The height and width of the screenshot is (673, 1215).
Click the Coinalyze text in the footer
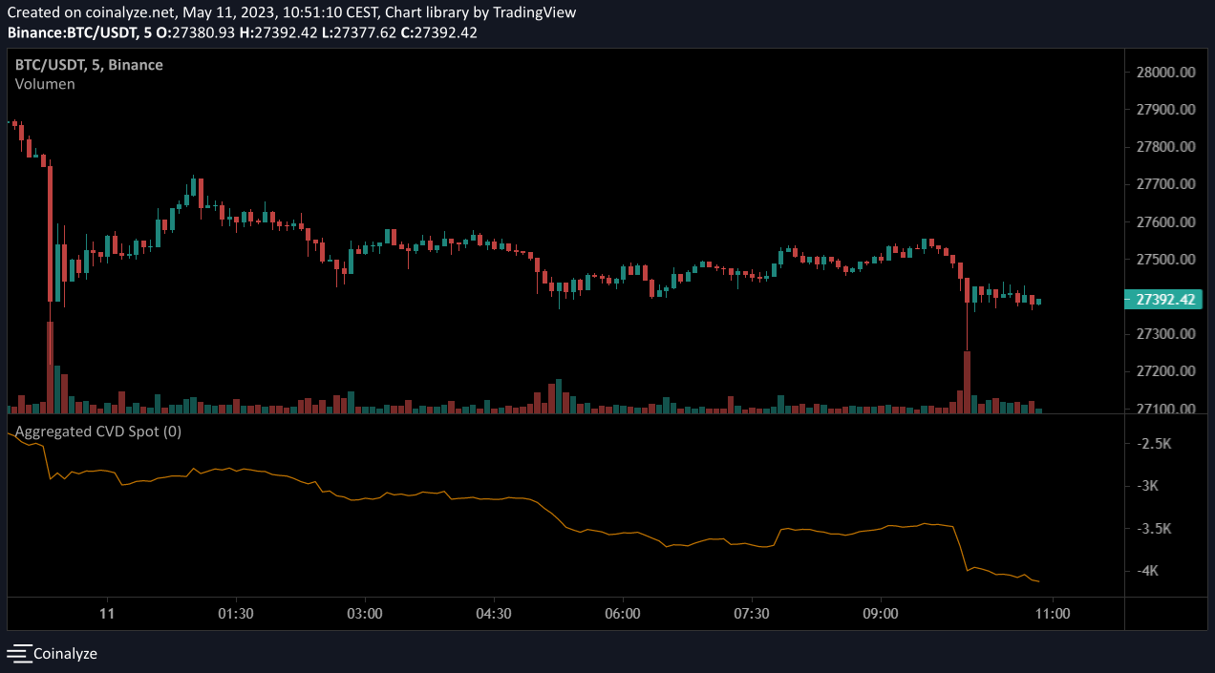coord(65,654)
